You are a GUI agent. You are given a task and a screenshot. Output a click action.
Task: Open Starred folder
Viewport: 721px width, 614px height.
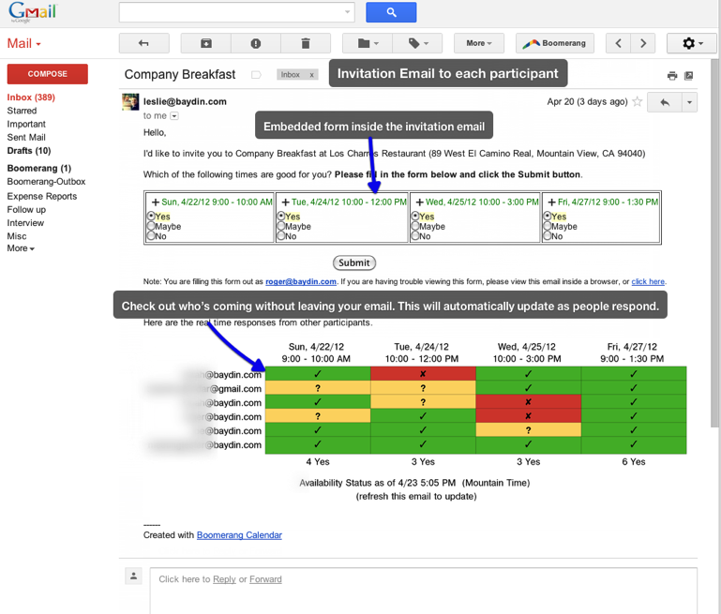22,111
